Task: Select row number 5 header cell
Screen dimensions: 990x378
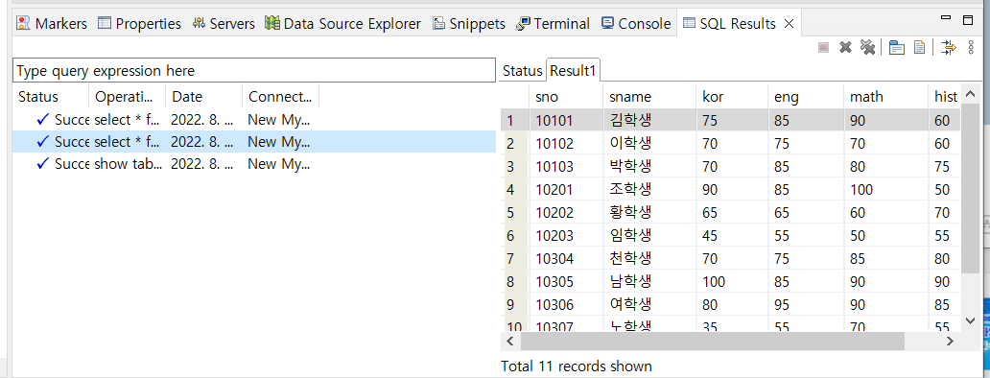Action: pyautogui.click(x=514, y=212)
